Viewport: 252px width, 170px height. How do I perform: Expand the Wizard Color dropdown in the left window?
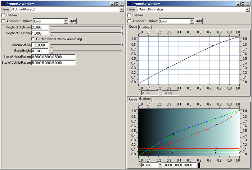point(66,21)
